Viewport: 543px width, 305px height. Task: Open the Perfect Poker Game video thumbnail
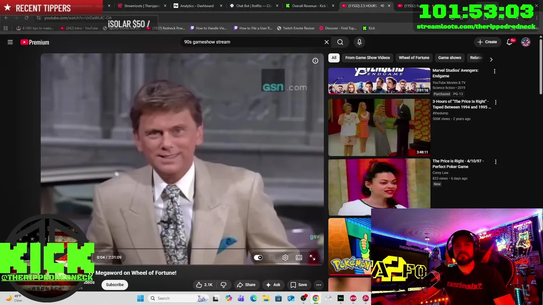pos(379,187)
